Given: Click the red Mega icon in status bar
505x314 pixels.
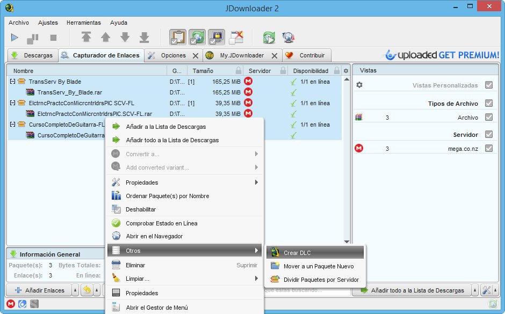Looking at the screenshot, I should click(x=11, y=304).
